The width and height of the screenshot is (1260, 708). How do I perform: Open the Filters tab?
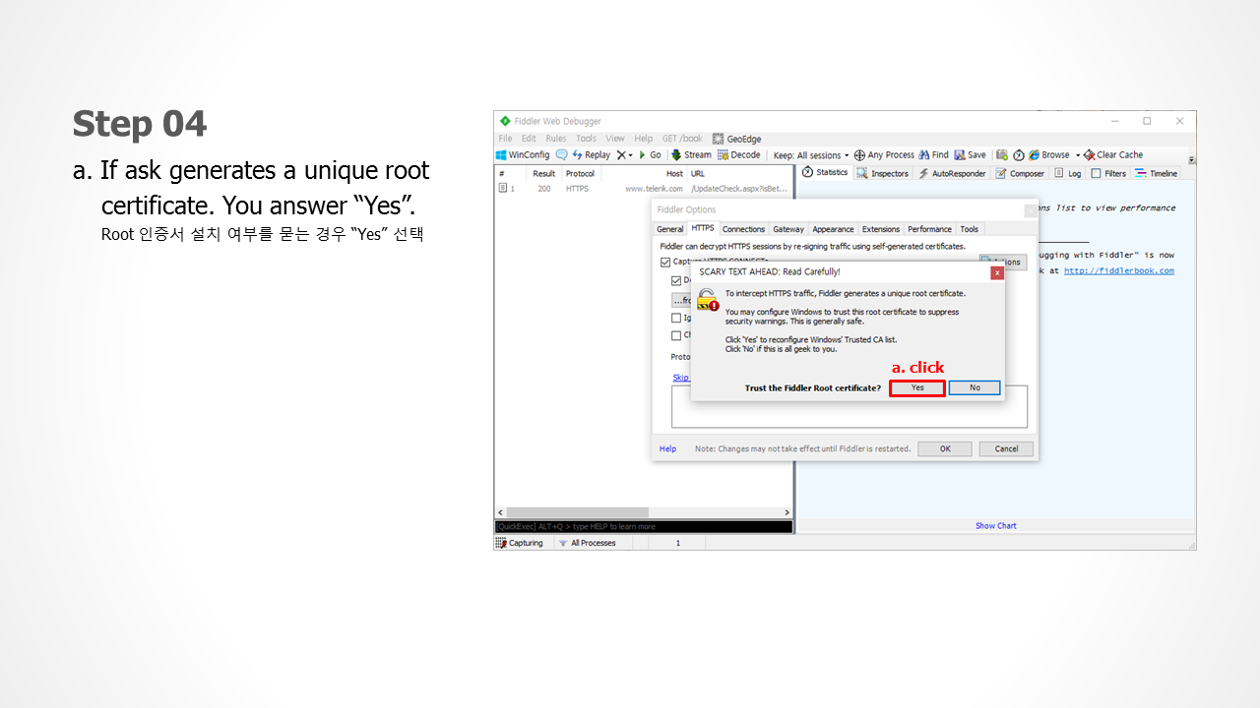[1108, 173]
